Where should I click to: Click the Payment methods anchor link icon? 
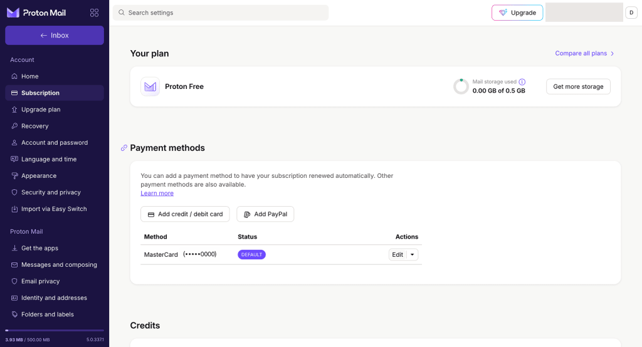click(x=124, y=148)
